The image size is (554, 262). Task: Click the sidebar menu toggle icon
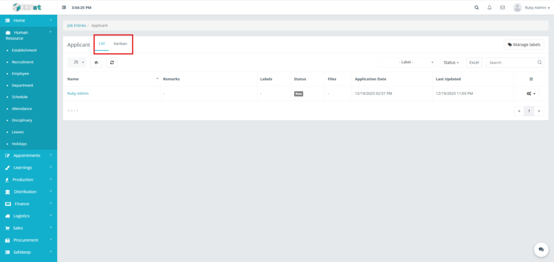[64, 8]
